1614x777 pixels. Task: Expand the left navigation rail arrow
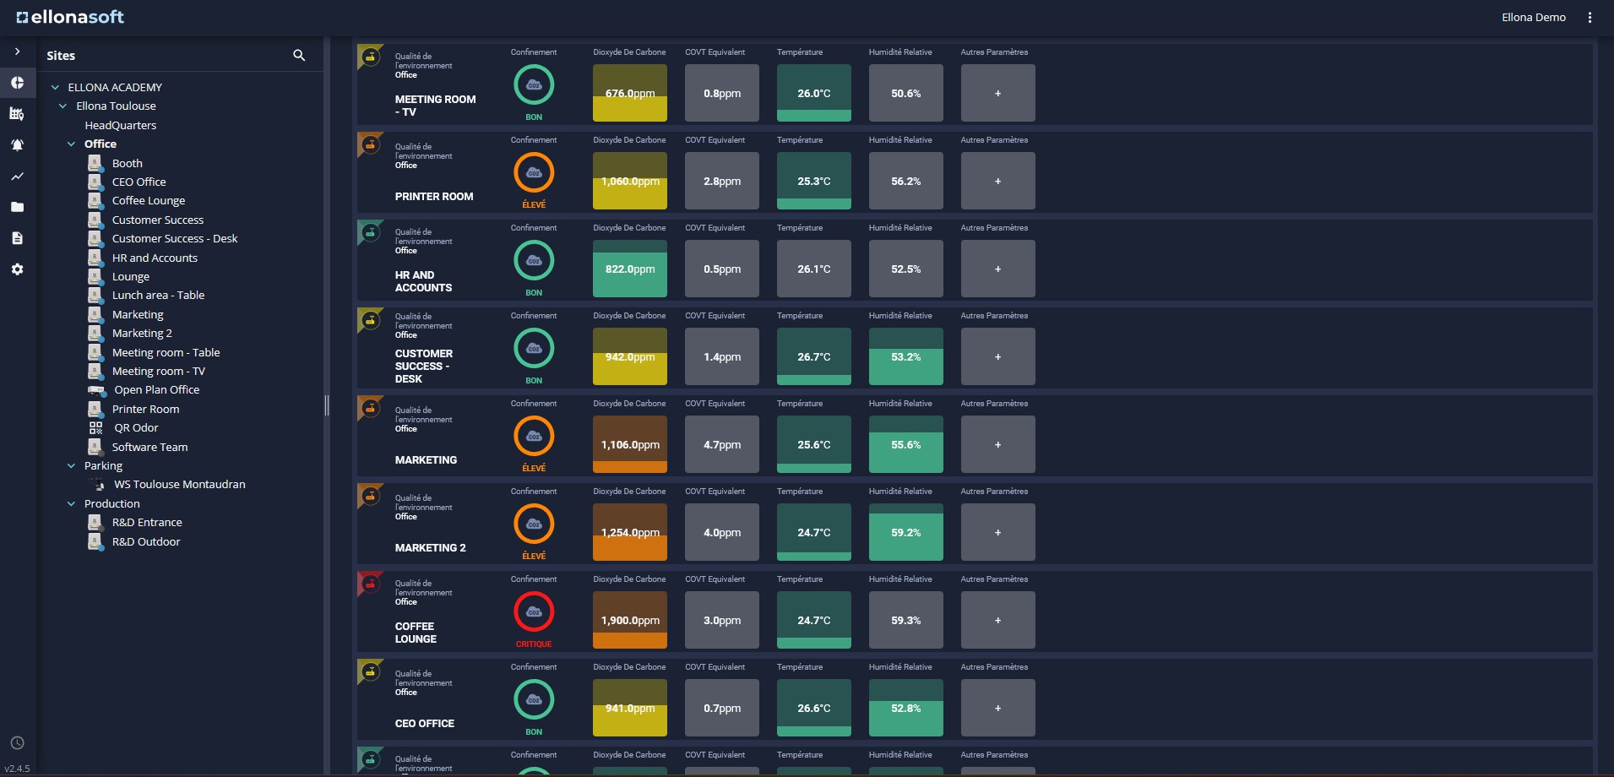tap(17, 52)
